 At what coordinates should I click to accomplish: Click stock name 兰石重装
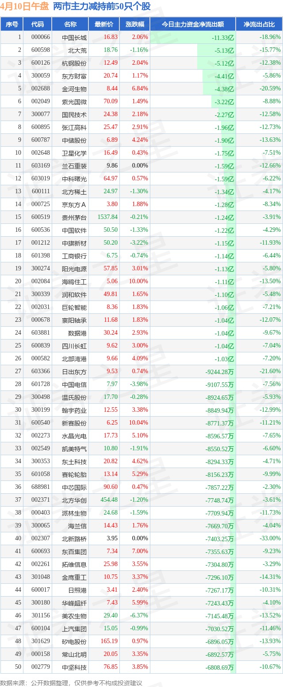click(x=74, y=166)
